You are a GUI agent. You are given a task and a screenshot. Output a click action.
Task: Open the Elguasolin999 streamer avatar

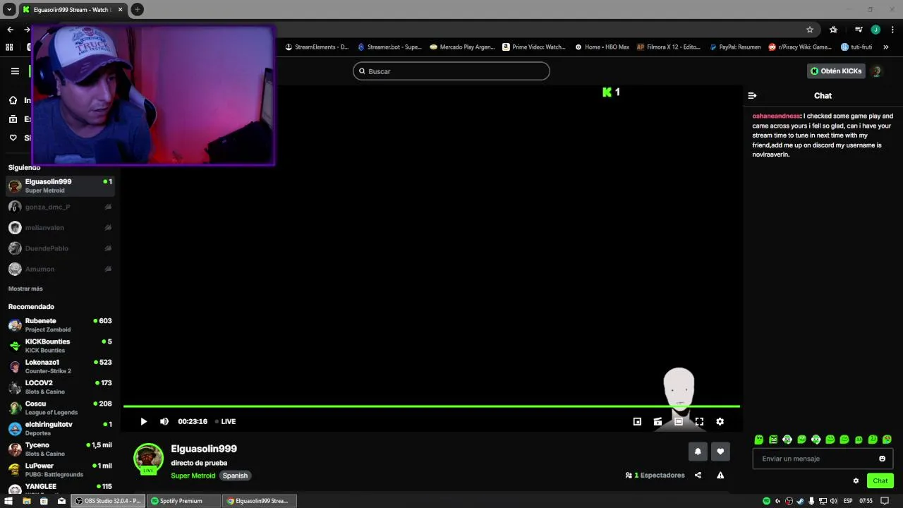click(x=148, y=458)
